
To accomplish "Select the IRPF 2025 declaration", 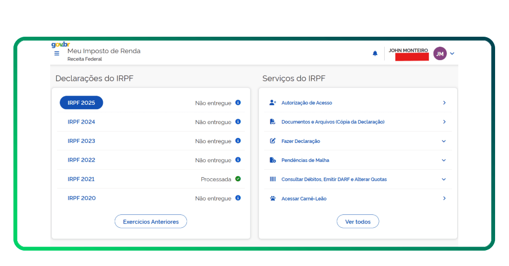I will [x=82, y=103].
